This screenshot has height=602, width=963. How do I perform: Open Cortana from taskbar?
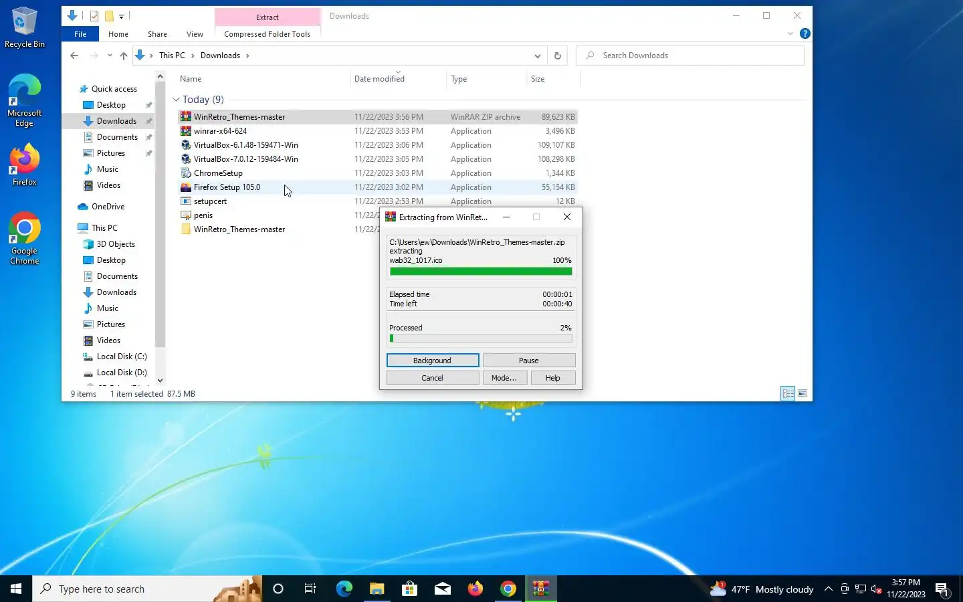pyautogui.click(x=278, y=589)
